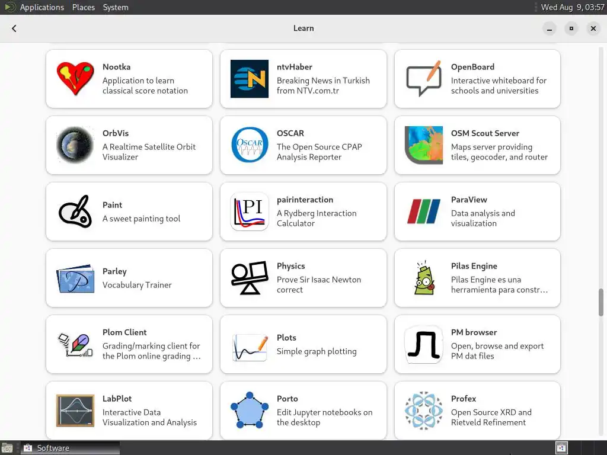Click the PM browser pulse icon
The image size is (607, 455).
coord(423,345)
